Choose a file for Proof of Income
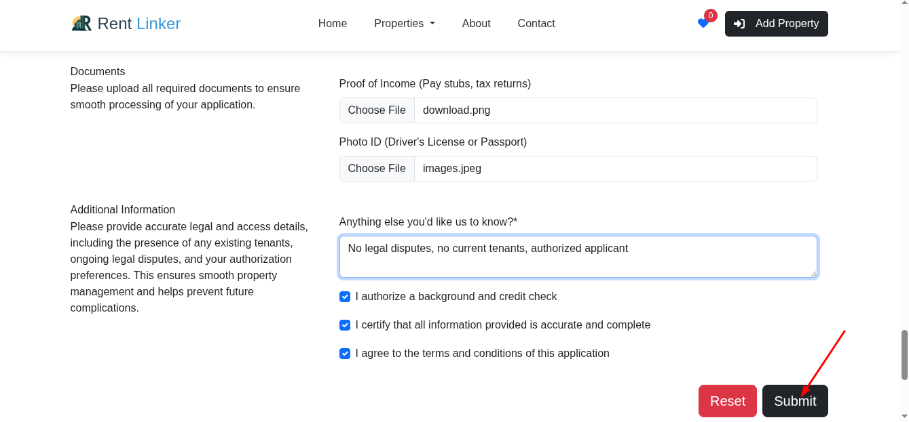Viewport: 909px width, 422px height. click(x=377, y=110)
